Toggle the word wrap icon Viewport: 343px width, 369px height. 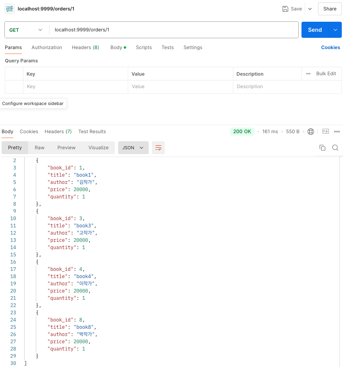(158, 148)
